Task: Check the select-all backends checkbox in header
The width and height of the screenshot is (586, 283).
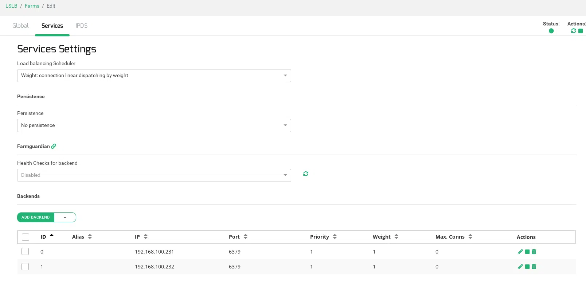Action: coord(26,237)
